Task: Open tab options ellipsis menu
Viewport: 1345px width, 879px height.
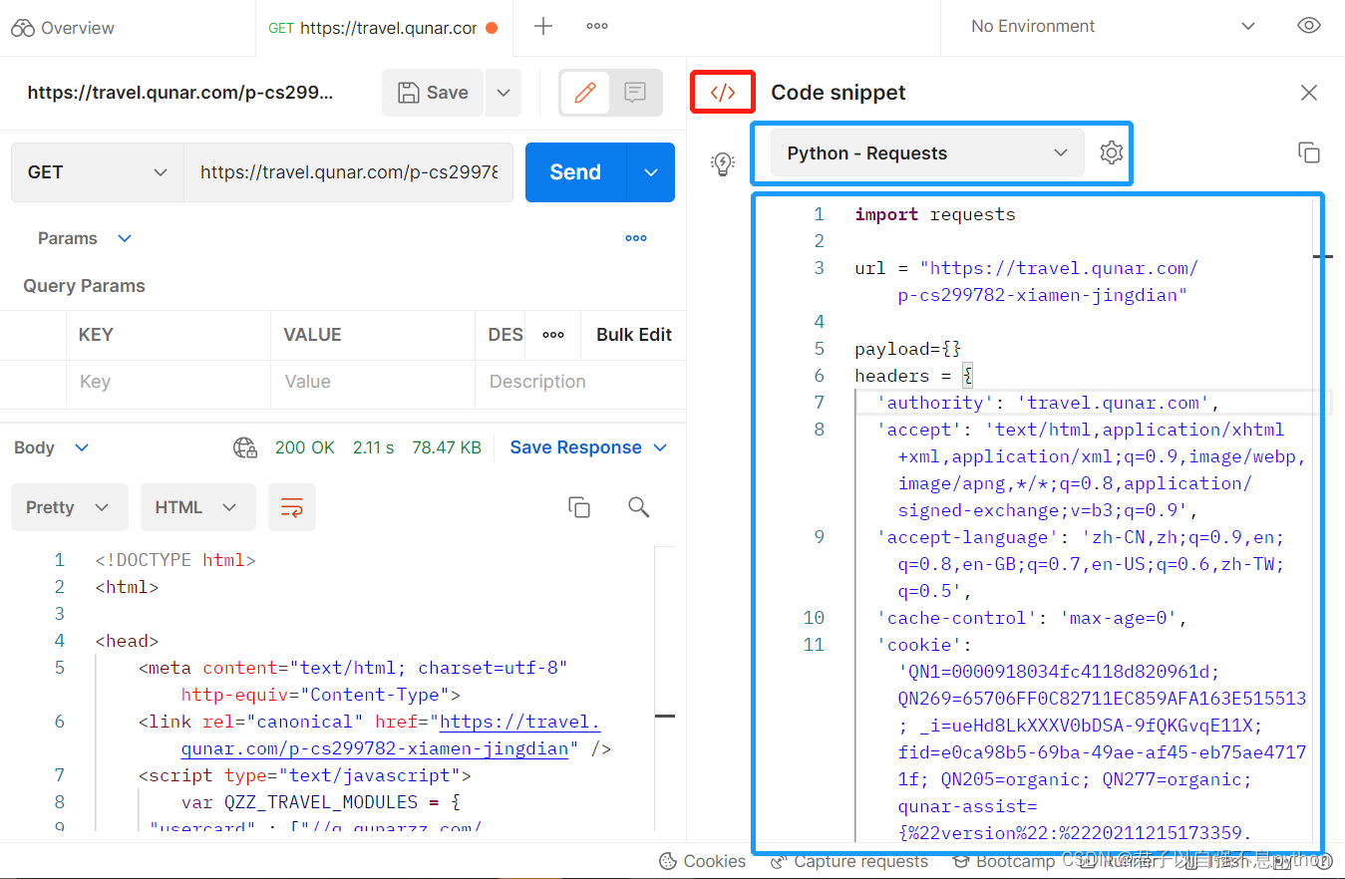Action: pyautogui.click(x=597, y=27)
